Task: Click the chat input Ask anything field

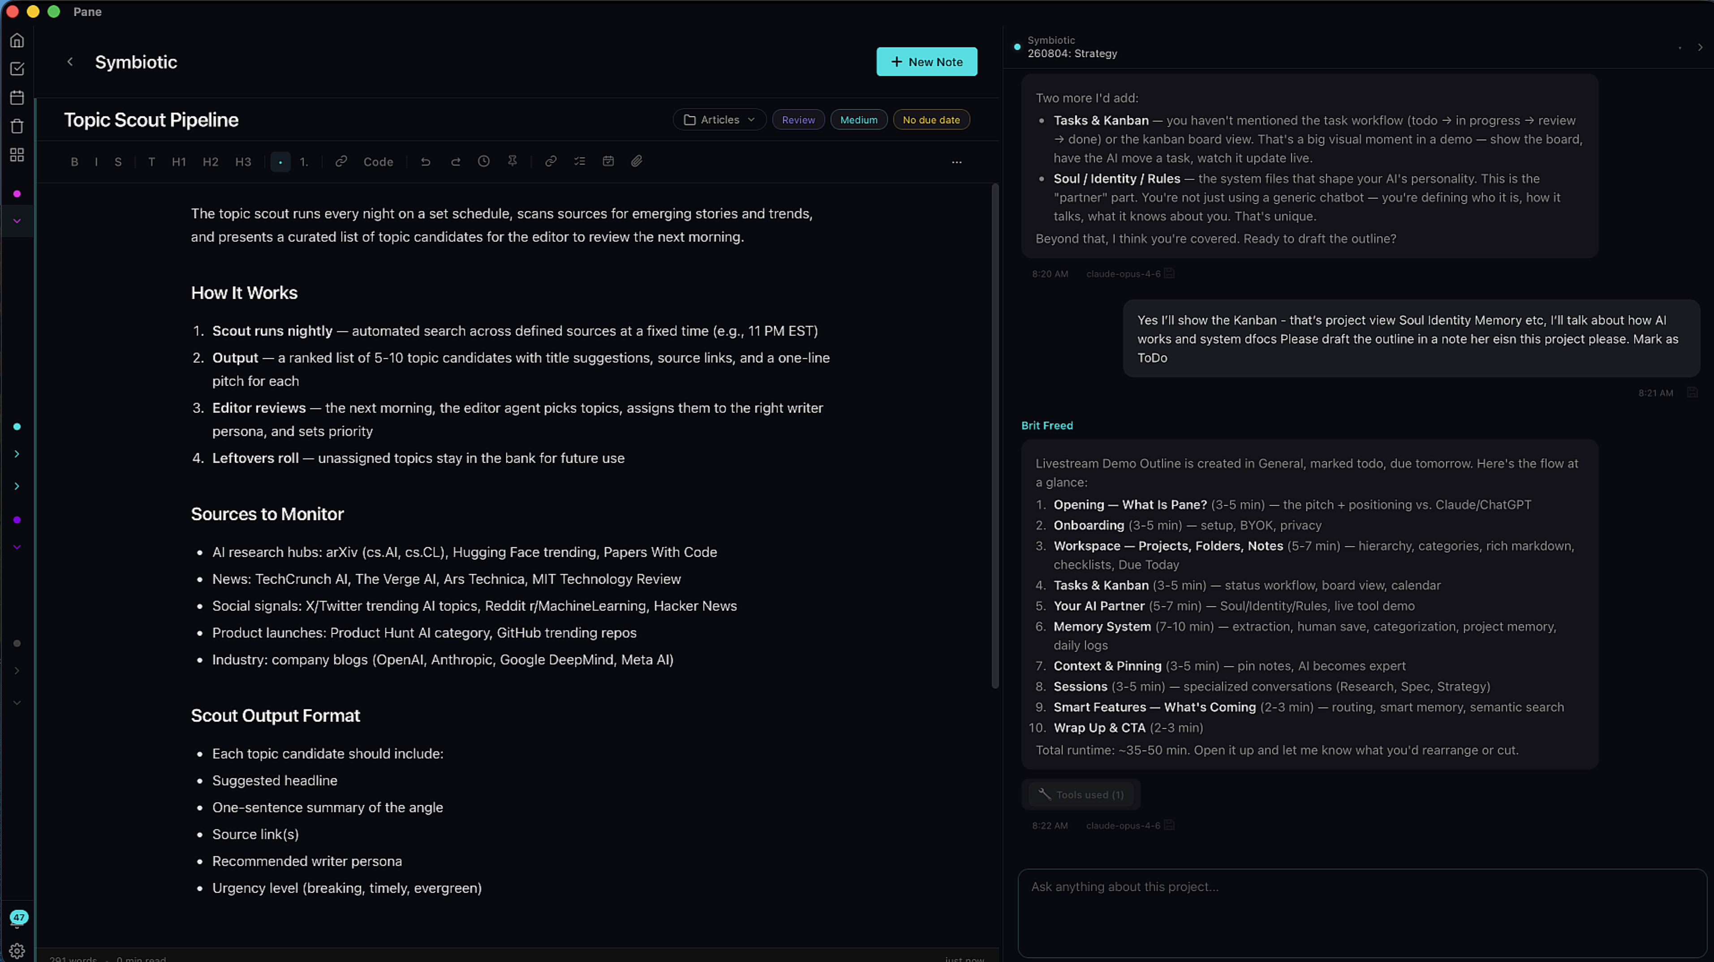Action: point(1362,913)
